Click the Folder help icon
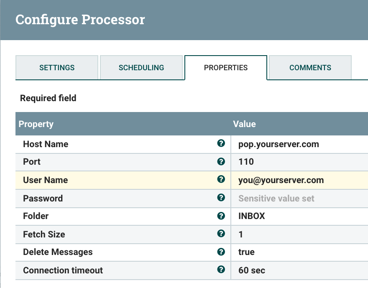The image size is (368, 288). coord(221,216)
